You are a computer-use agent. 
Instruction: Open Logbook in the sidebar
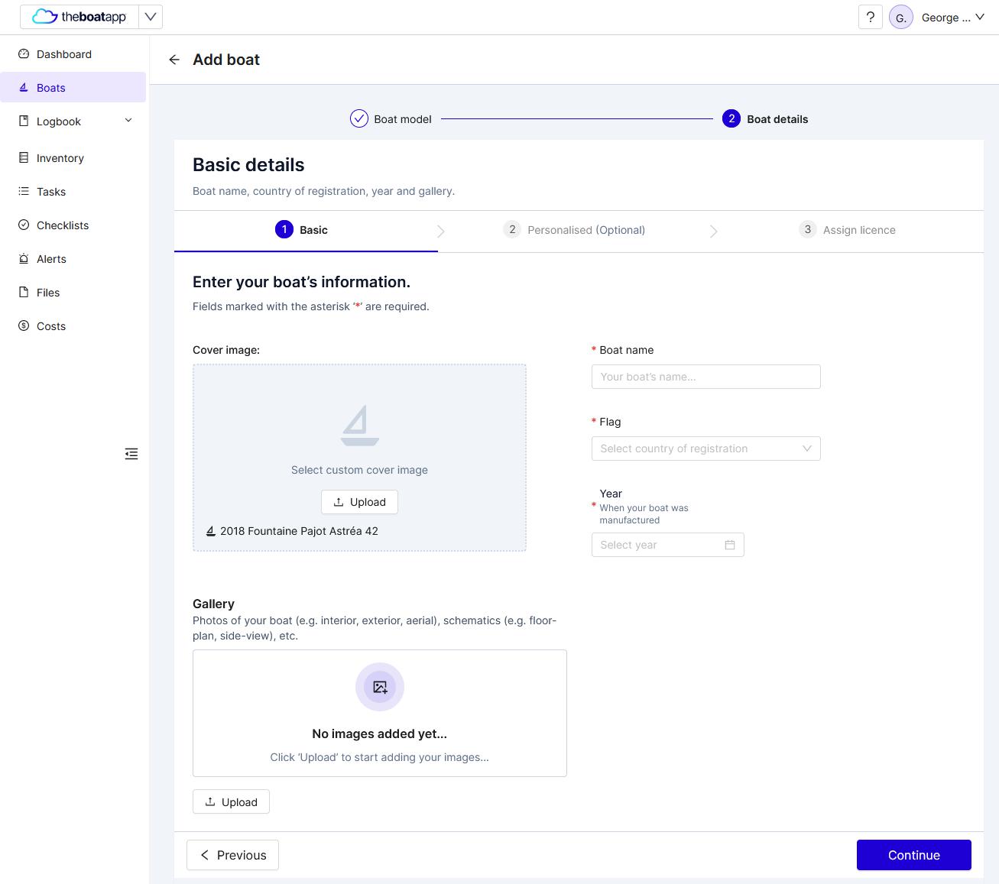(x=73, y=121)
